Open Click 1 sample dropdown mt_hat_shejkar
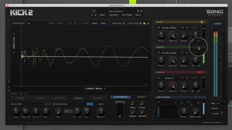Screen dimensions: 232x130 [x=159, y=27]
